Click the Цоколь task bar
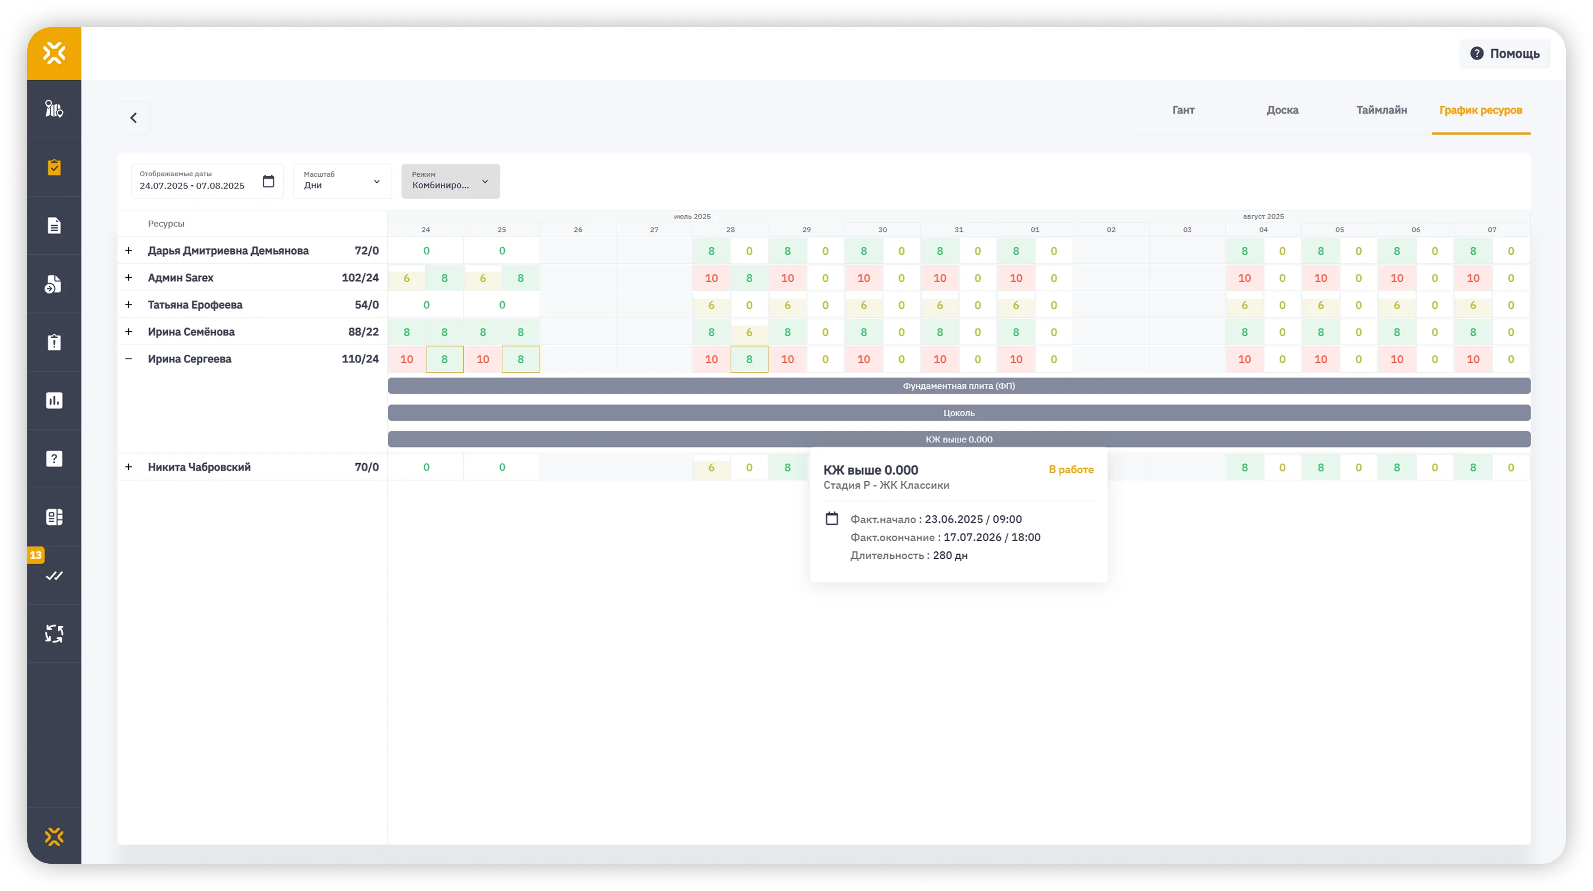Screen dimensions: 1593x891 (958, 412)
